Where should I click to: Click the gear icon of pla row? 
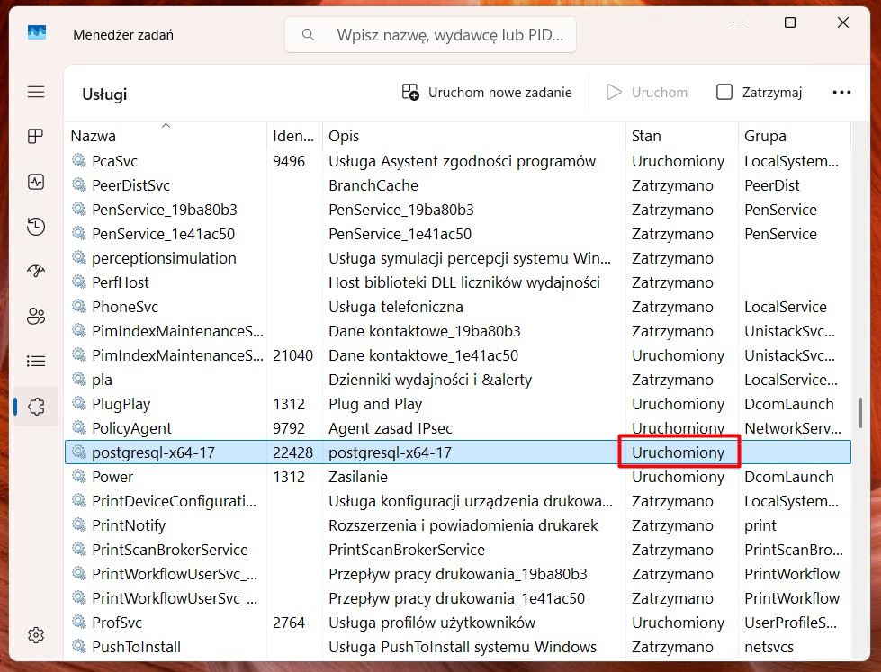coord(79,380)
